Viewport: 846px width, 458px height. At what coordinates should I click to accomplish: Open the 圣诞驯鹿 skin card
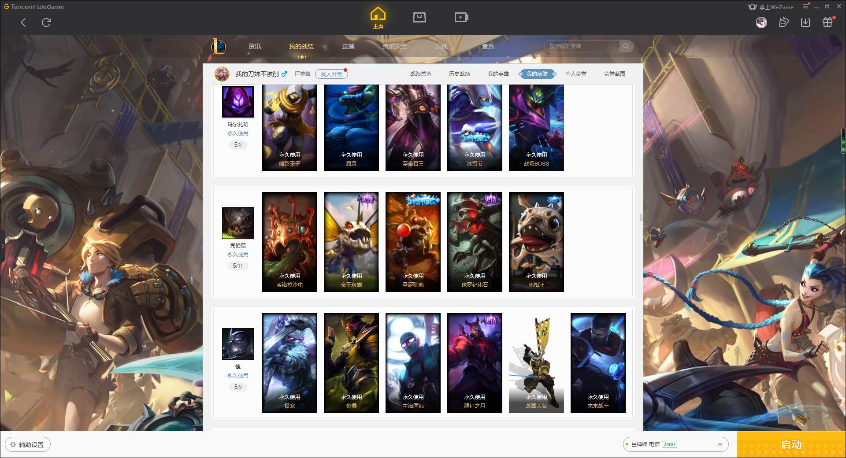[x=413, y=242]
